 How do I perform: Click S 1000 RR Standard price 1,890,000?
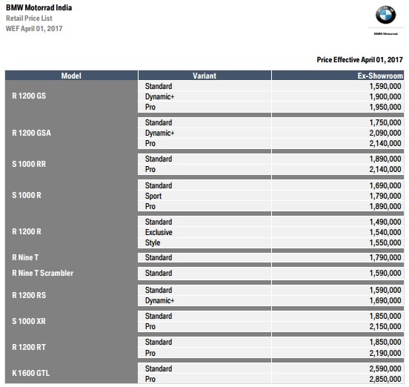point(385,159)
